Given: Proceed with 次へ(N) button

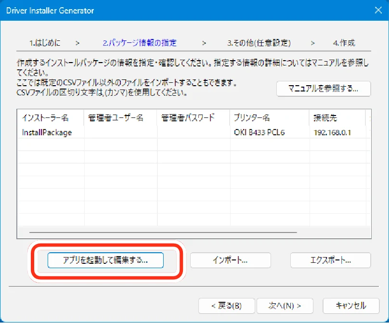Looking at the screenshot, I should tap(285, 306).
